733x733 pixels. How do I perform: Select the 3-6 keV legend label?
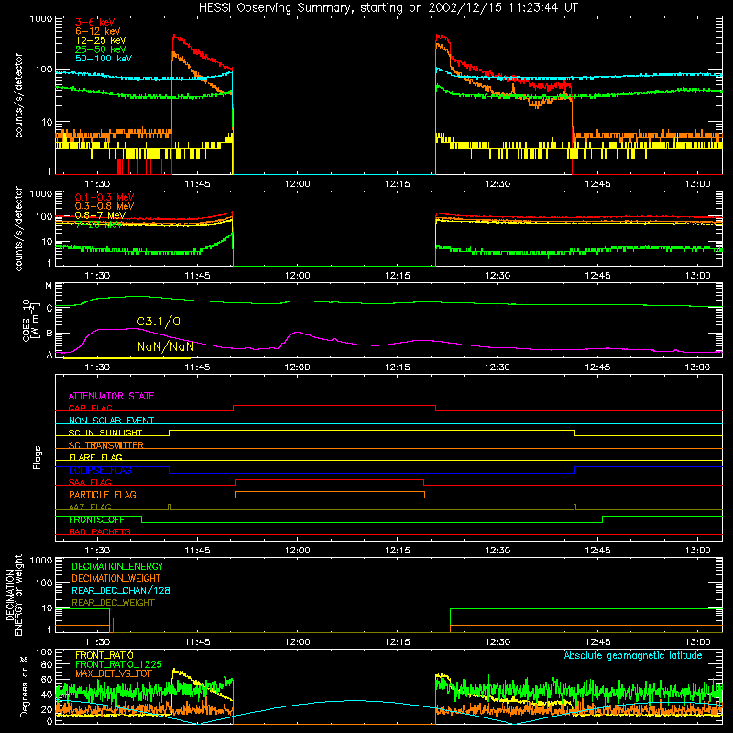94,22
